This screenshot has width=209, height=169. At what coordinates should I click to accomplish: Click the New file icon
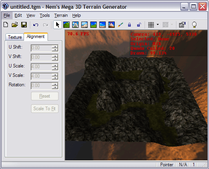[6, 25]
